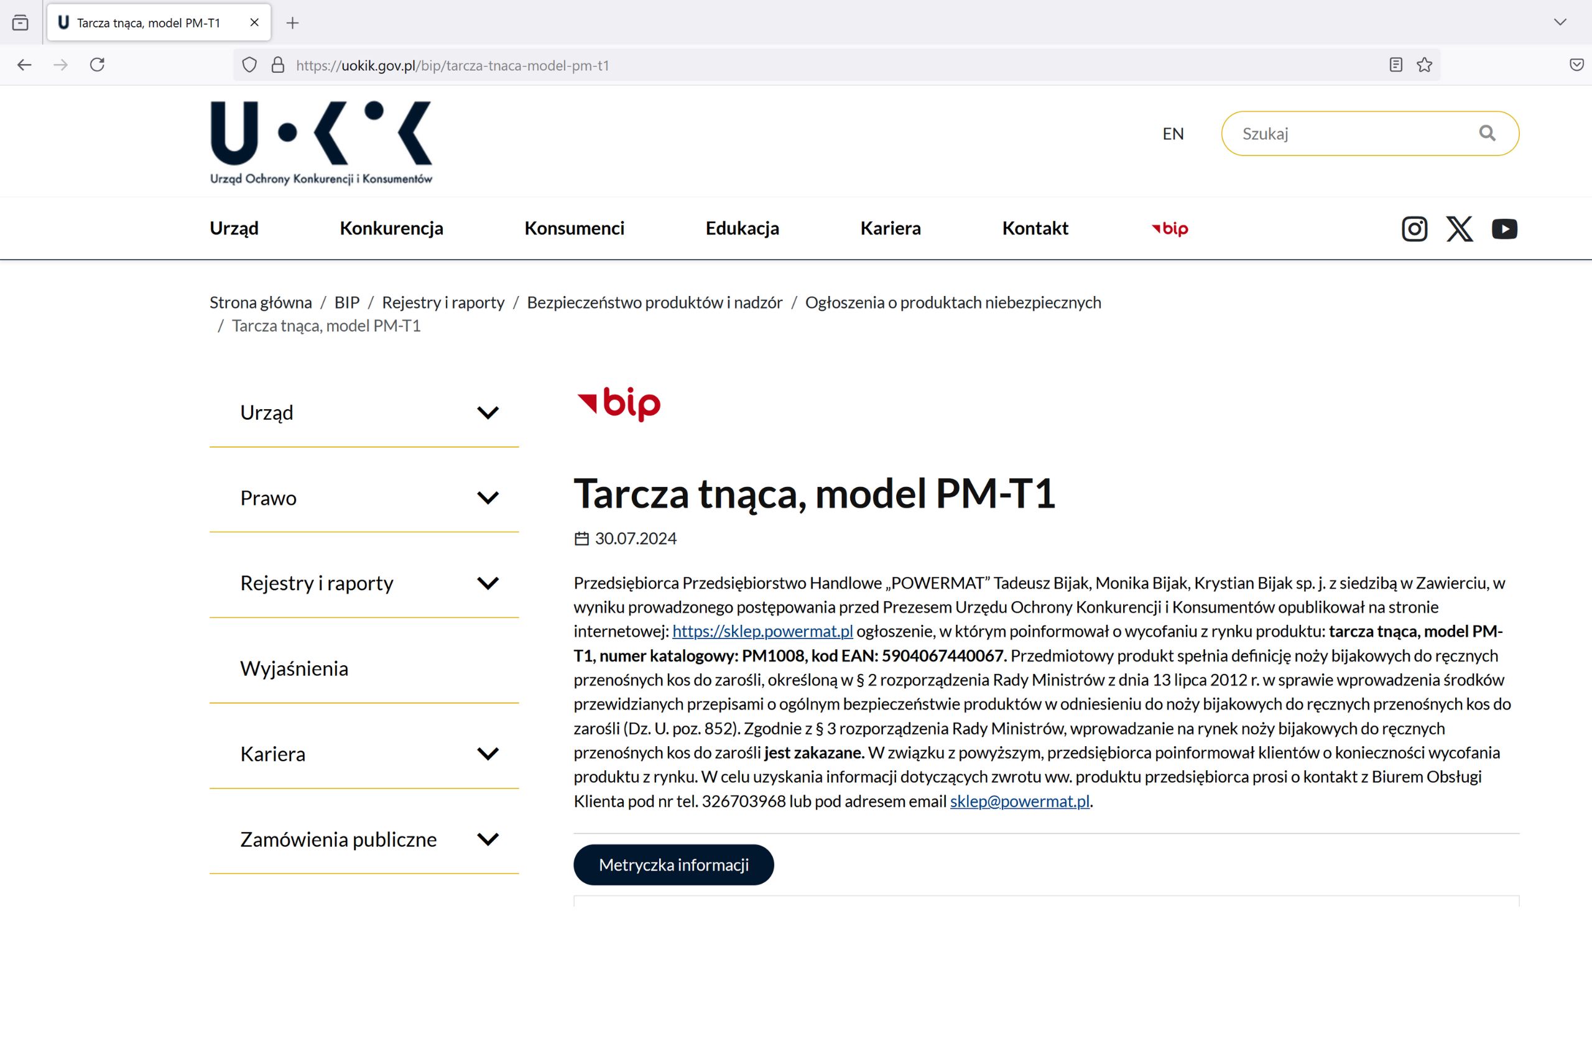The height and width of the screenshot is (1062, 1592).
Task: Open the Konkurencja menu
Action: coord(392,228)
